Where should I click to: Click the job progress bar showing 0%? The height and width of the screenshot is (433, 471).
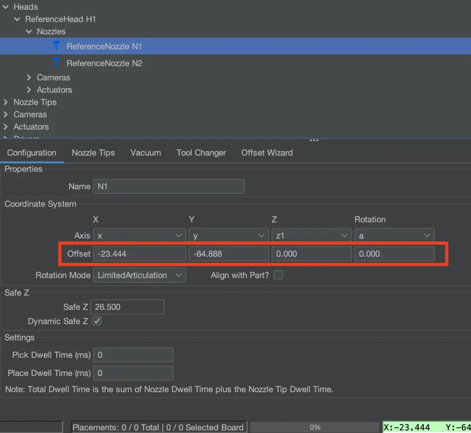(x=315, y=427)
